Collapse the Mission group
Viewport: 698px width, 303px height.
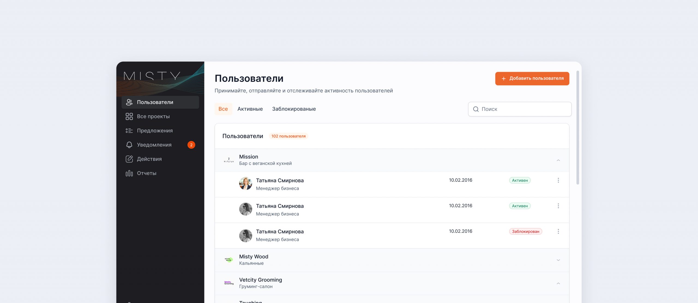(x=558, y=160)
